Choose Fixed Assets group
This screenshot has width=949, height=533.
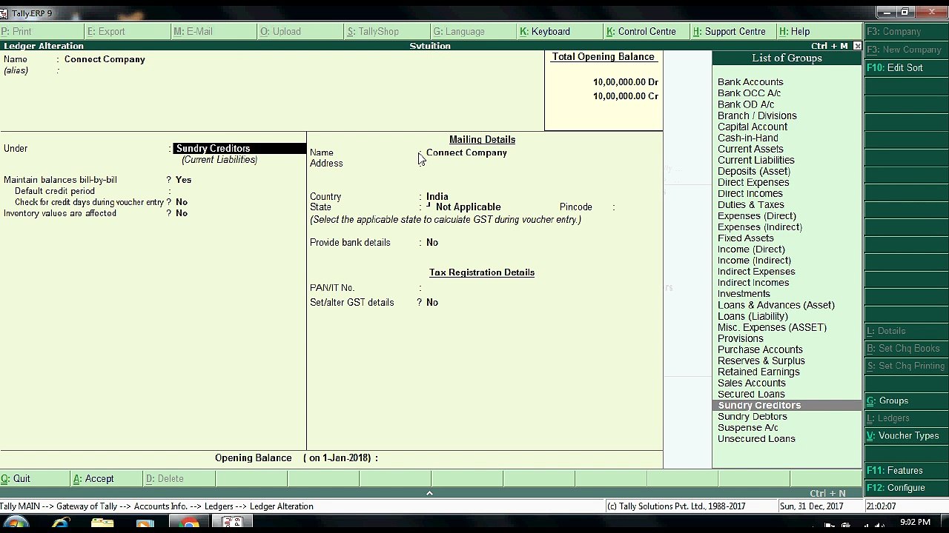(745, 238)
